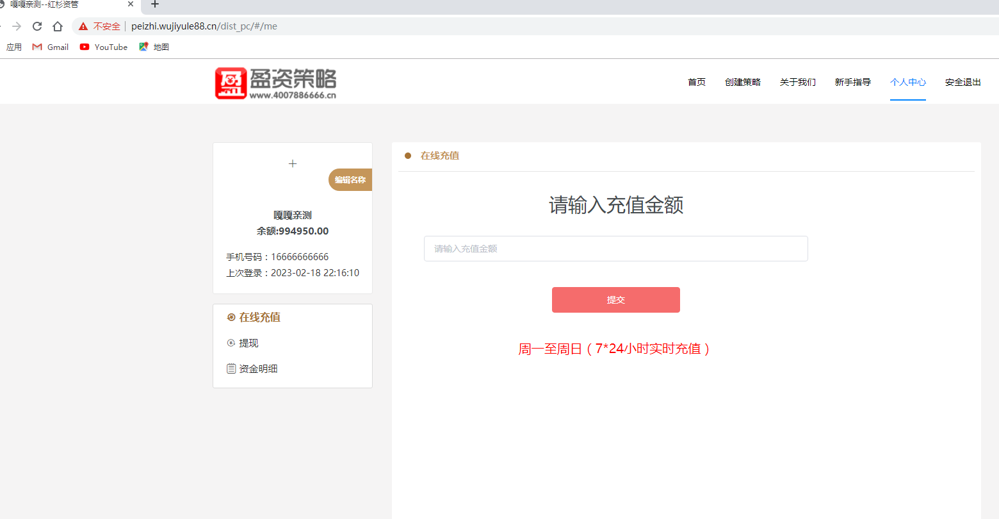Go to browser home page icon
The image size is (999, 519).
click(x=58, y=26)
